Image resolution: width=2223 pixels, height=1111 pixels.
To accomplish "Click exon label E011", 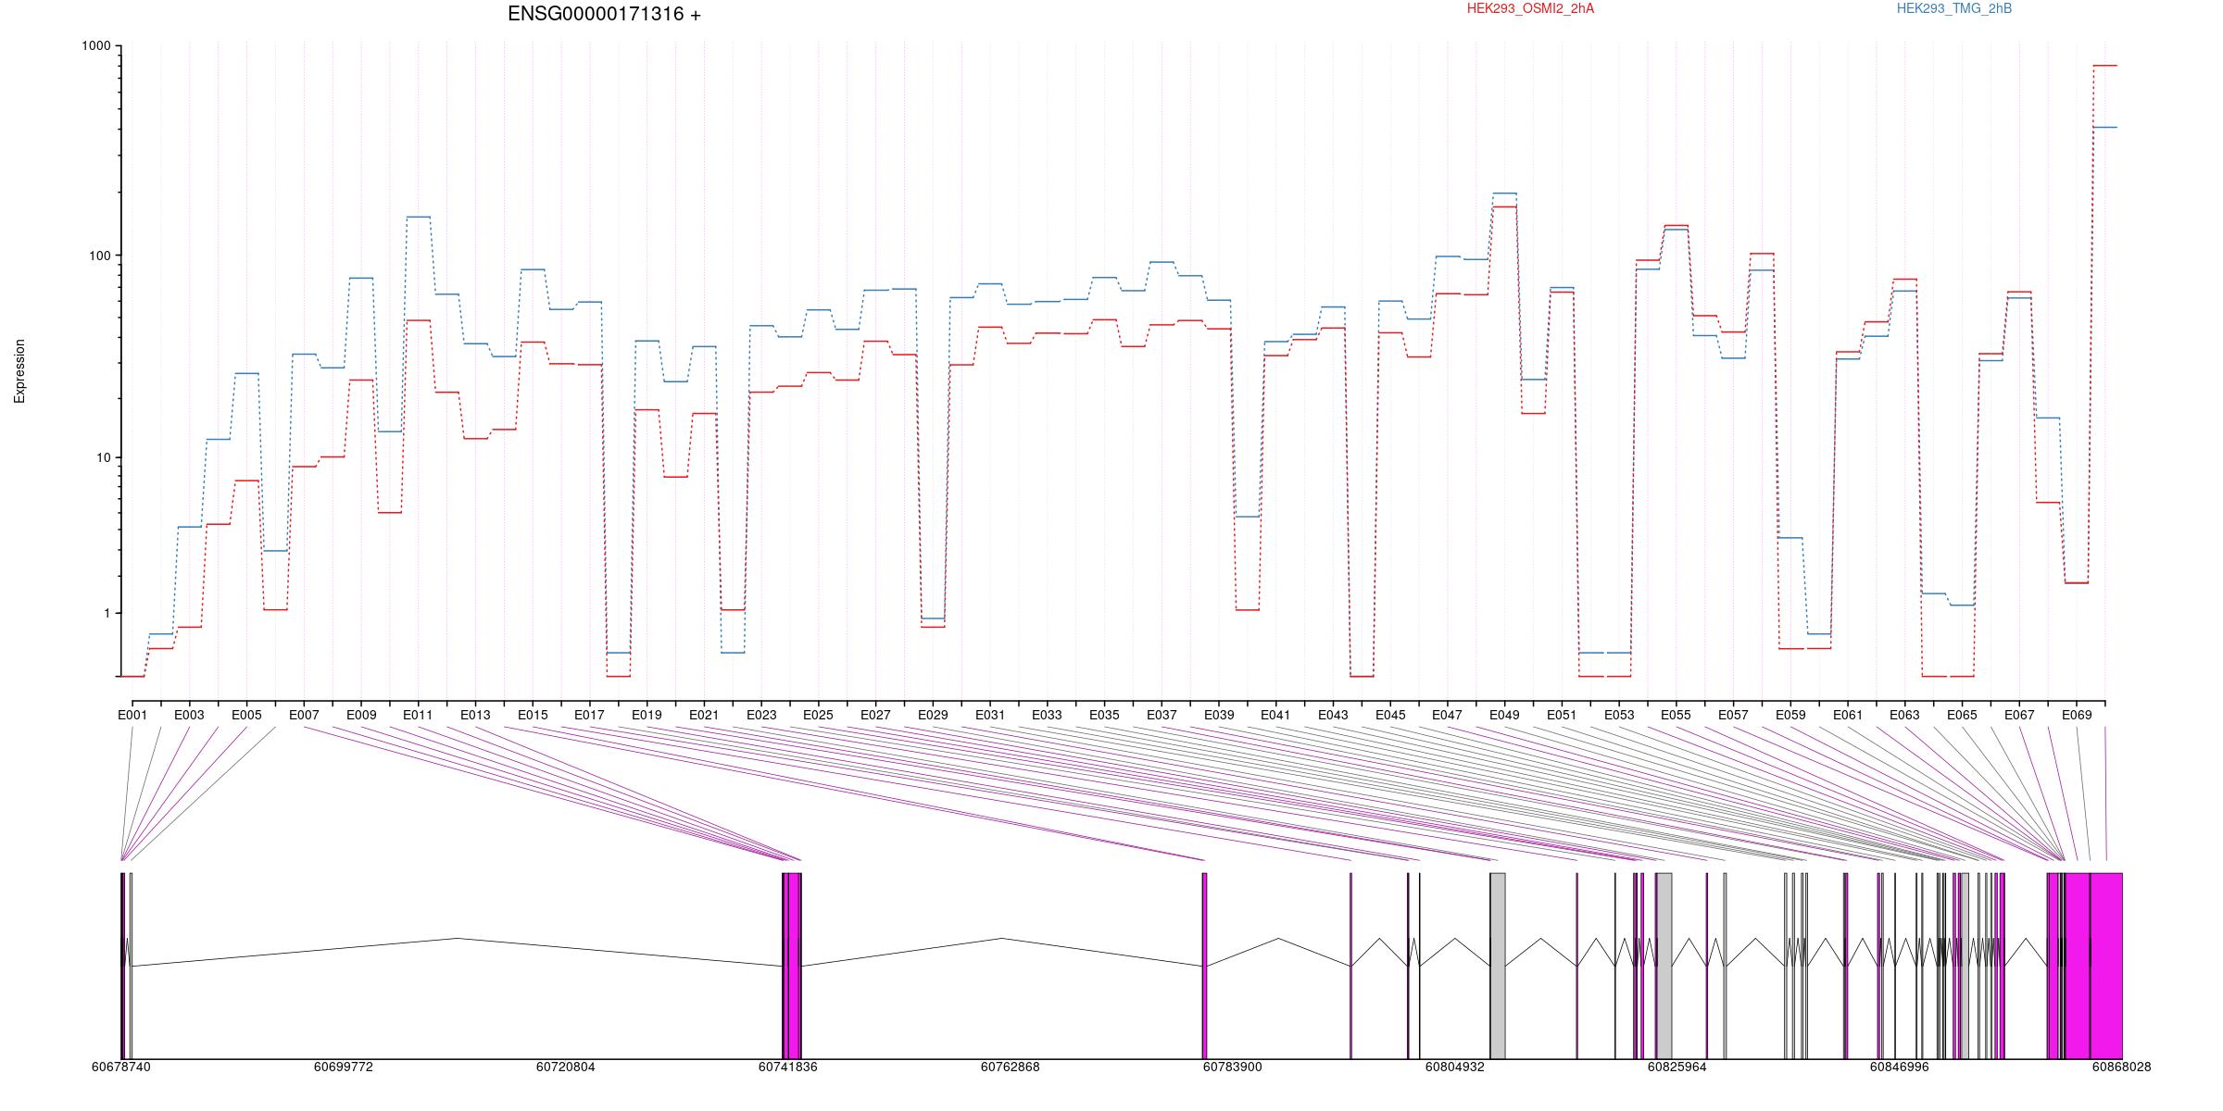I will pos(418,715).
